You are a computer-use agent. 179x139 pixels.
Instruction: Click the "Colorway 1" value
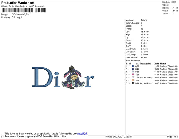click(x=17, y=17)
